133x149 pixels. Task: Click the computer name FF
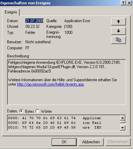tap(27, 48)
